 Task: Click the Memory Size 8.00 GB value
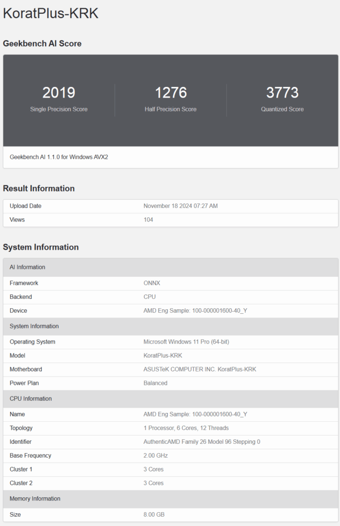click(x=154, y=515)
